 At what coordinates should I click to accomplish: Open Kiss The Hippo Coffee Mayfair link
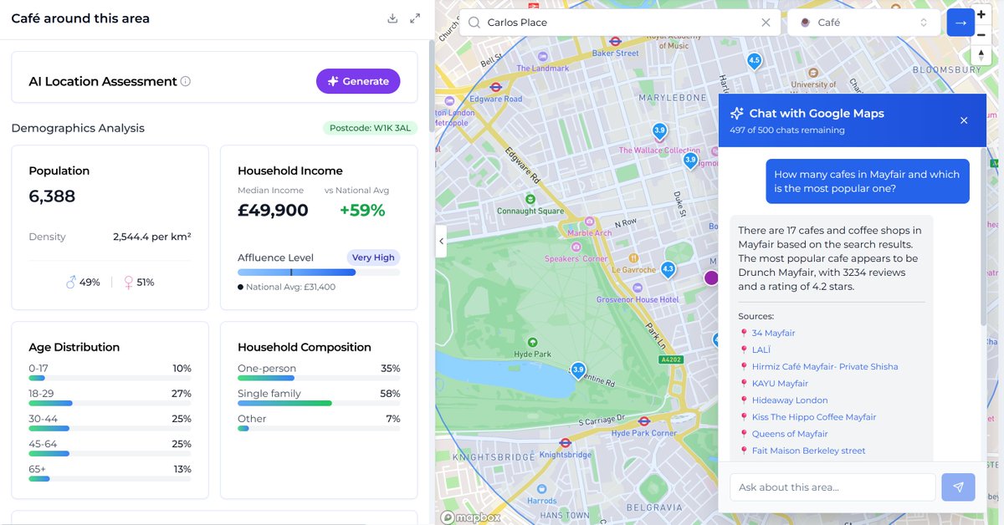click(814, 416)
